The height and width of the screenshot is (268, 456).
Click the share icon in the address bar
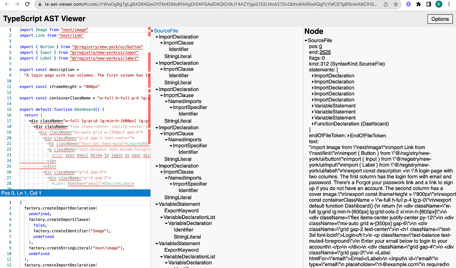pos(386,4)
